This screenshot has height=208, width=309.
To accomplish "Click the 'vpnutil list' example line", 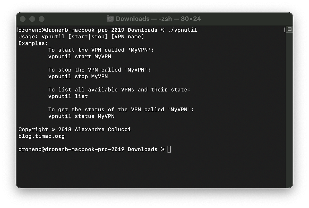I will pos(68,96).
